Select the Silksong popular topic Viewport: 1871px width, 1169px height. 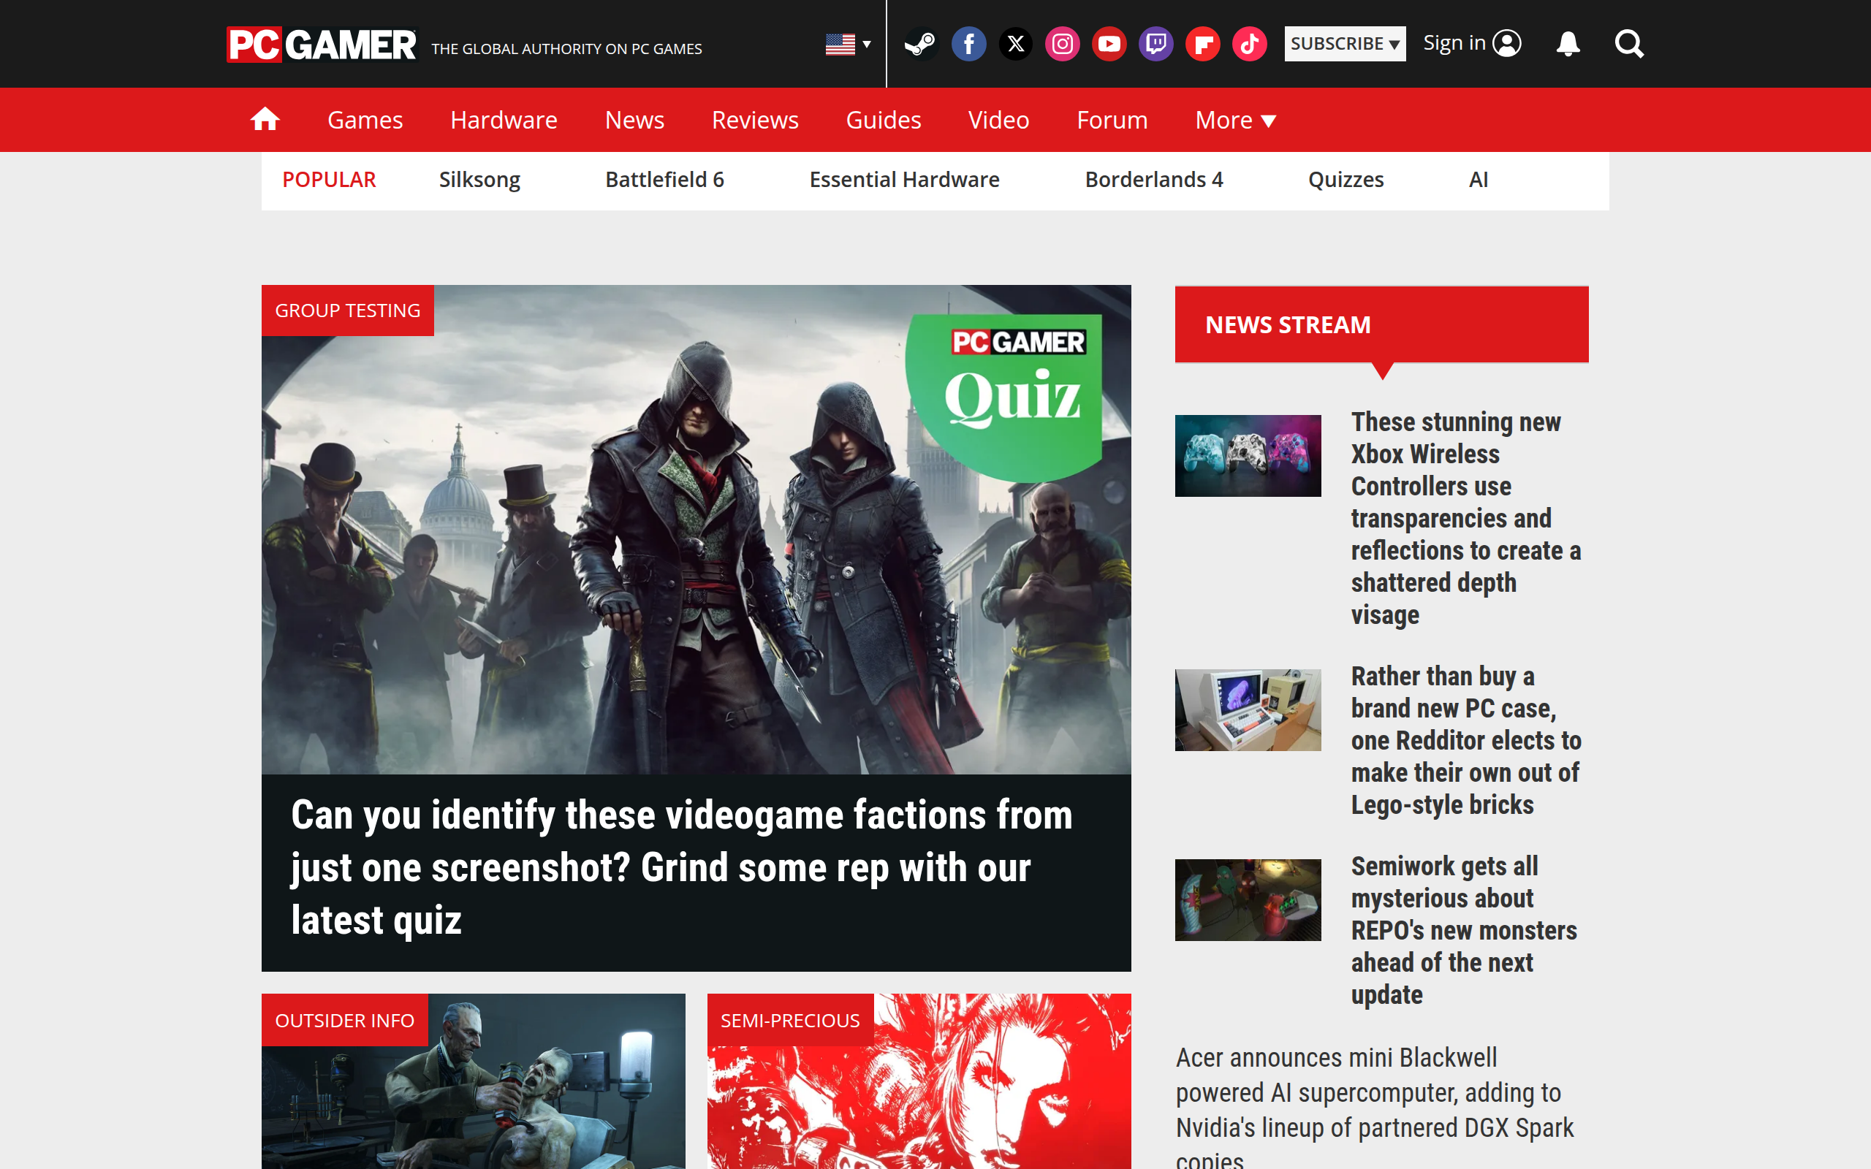pyautogui.click(x=479, y=180)
